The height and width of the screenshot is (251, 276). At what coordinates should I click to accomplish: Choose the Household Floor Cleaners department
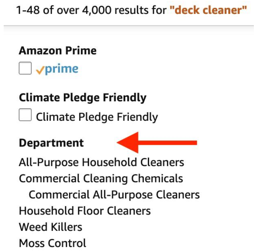[84, 211]
